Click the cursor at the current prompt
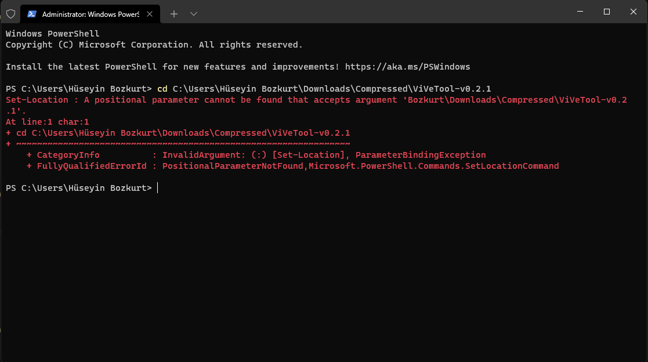The image size is (648, 362). coord(157,188)
